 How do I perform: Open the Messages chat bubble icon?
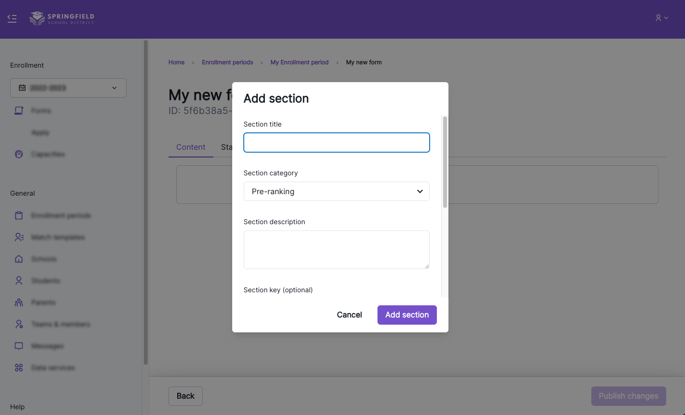pyautogui.click(x=19, y=346)
